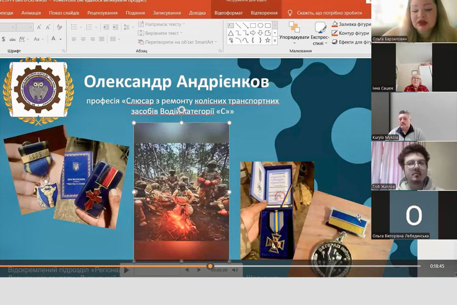Image resolution: width=457 pixels, height=305 pixels.
Task: Click the increase indent icon
Action: click(x=115, y=27)
